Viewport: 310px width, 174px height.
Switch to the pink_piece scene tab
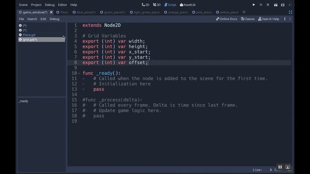click(202, 12)
